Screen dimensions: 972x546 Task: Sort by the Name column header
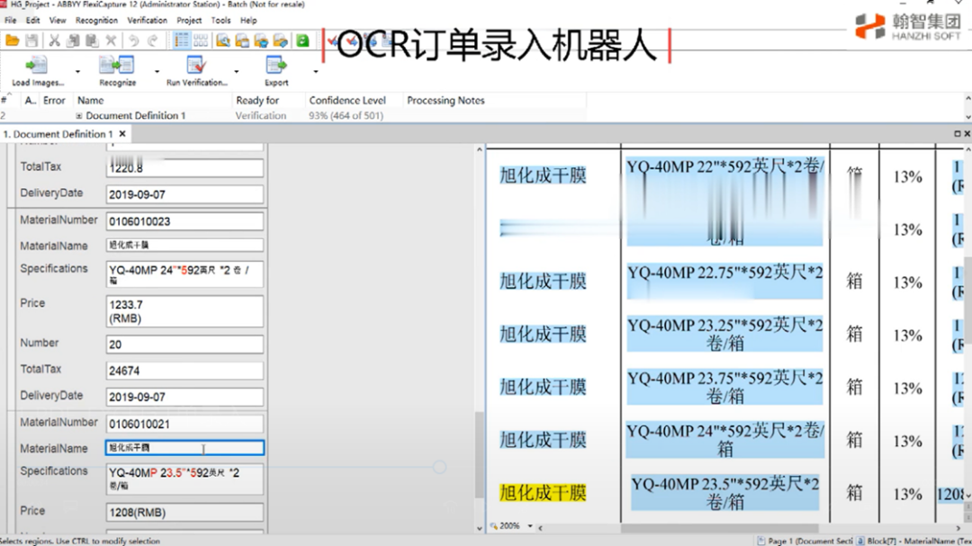pyautogui.click(x=91, y=101)
